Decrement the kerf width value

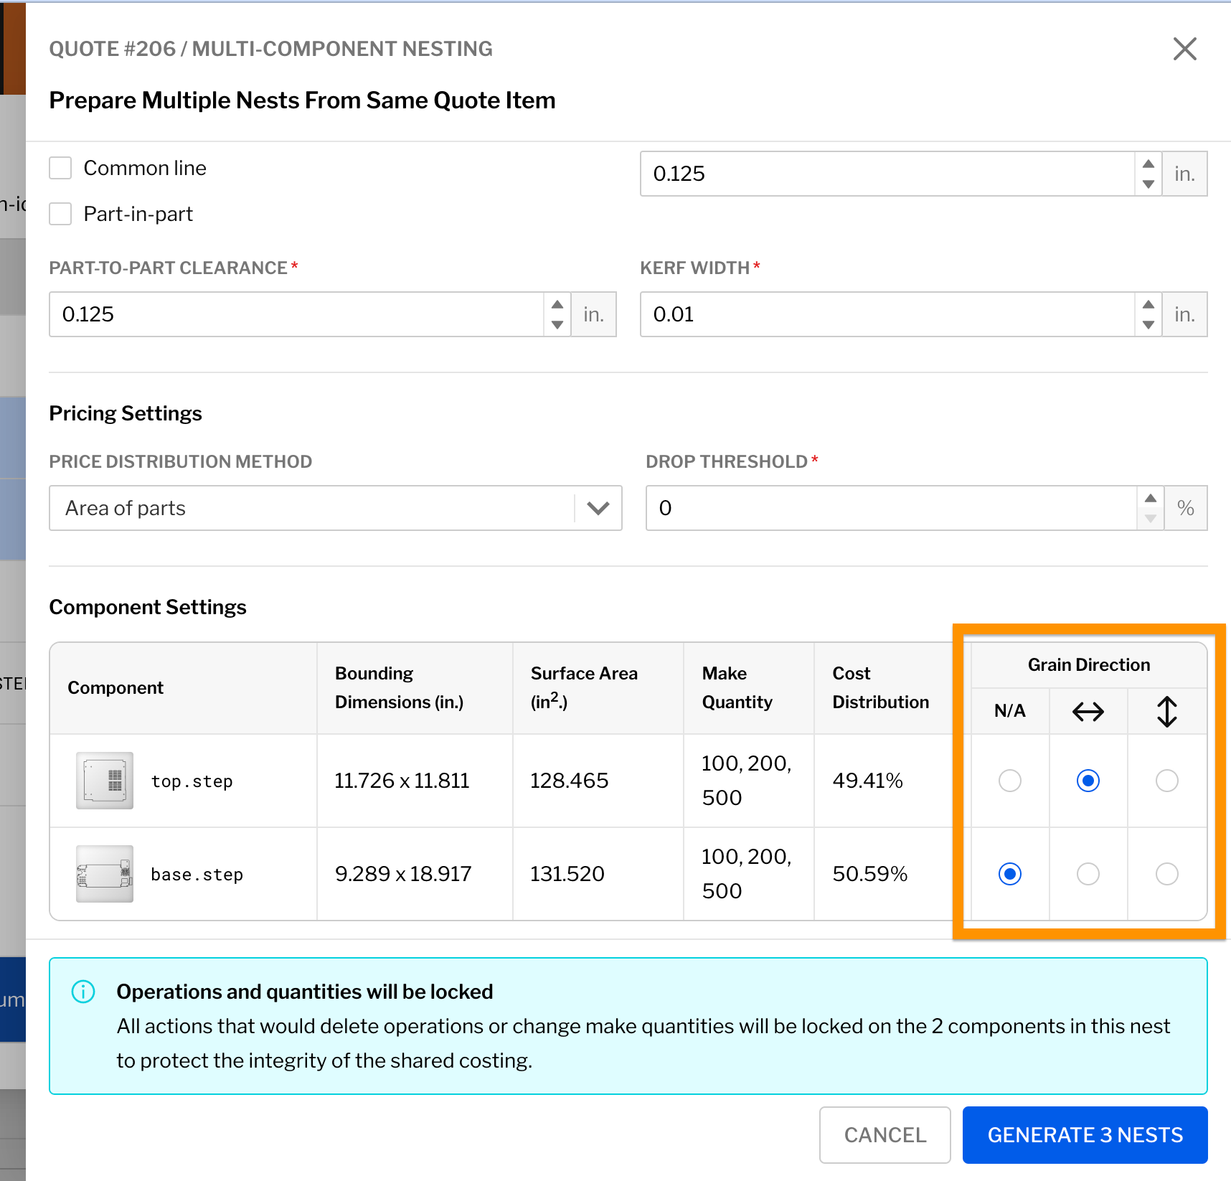click(1149, 324)
